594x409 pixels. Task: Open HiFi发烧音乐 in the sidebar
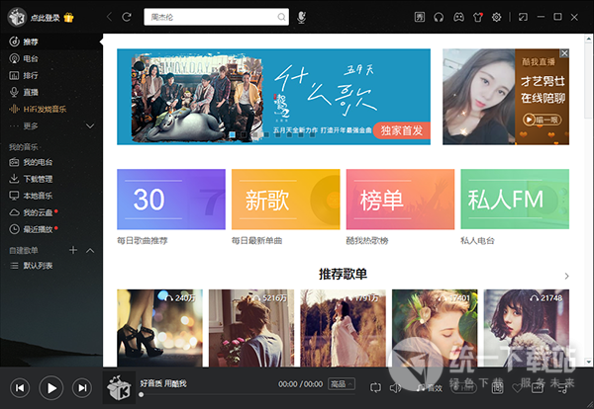[x=51, y=110]
